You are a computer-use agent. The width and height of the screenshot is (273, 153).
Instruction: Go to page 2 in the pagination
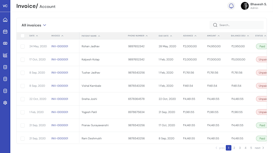(x=234, y=148)
